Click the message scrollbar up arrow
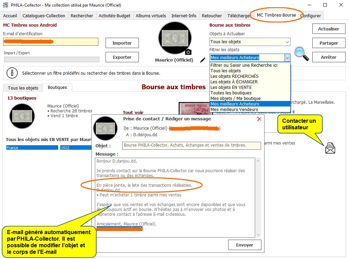The width and height of the screenshot is (349, 259). coord(258,161)
